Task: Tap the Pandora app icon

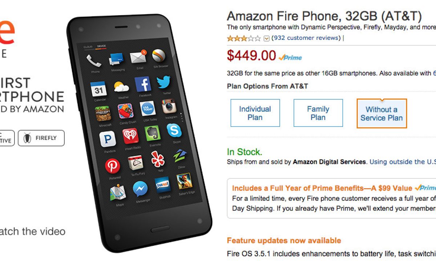Action: pos(108,139)
